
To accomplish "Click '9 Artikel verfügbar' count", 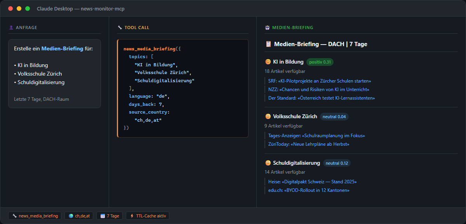I will [283, 126].
